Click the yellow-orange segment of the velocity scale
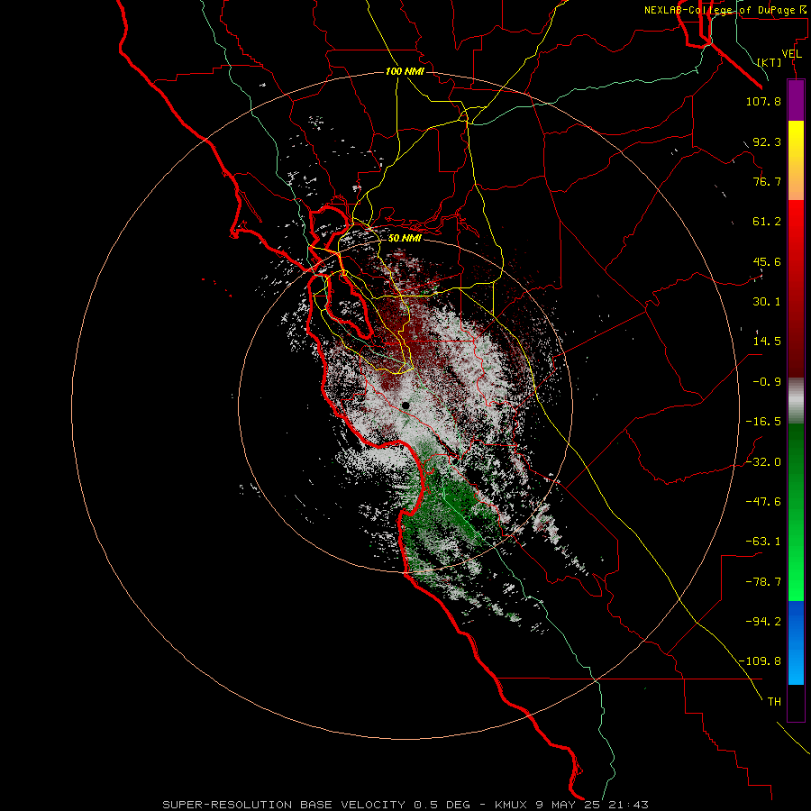This screenshot has height=811, width=811. click(x=796, y=160)
